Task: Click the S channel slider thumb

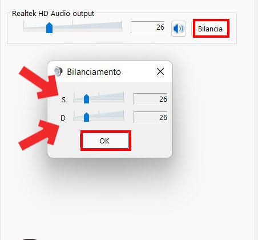Action: point(86,99)
